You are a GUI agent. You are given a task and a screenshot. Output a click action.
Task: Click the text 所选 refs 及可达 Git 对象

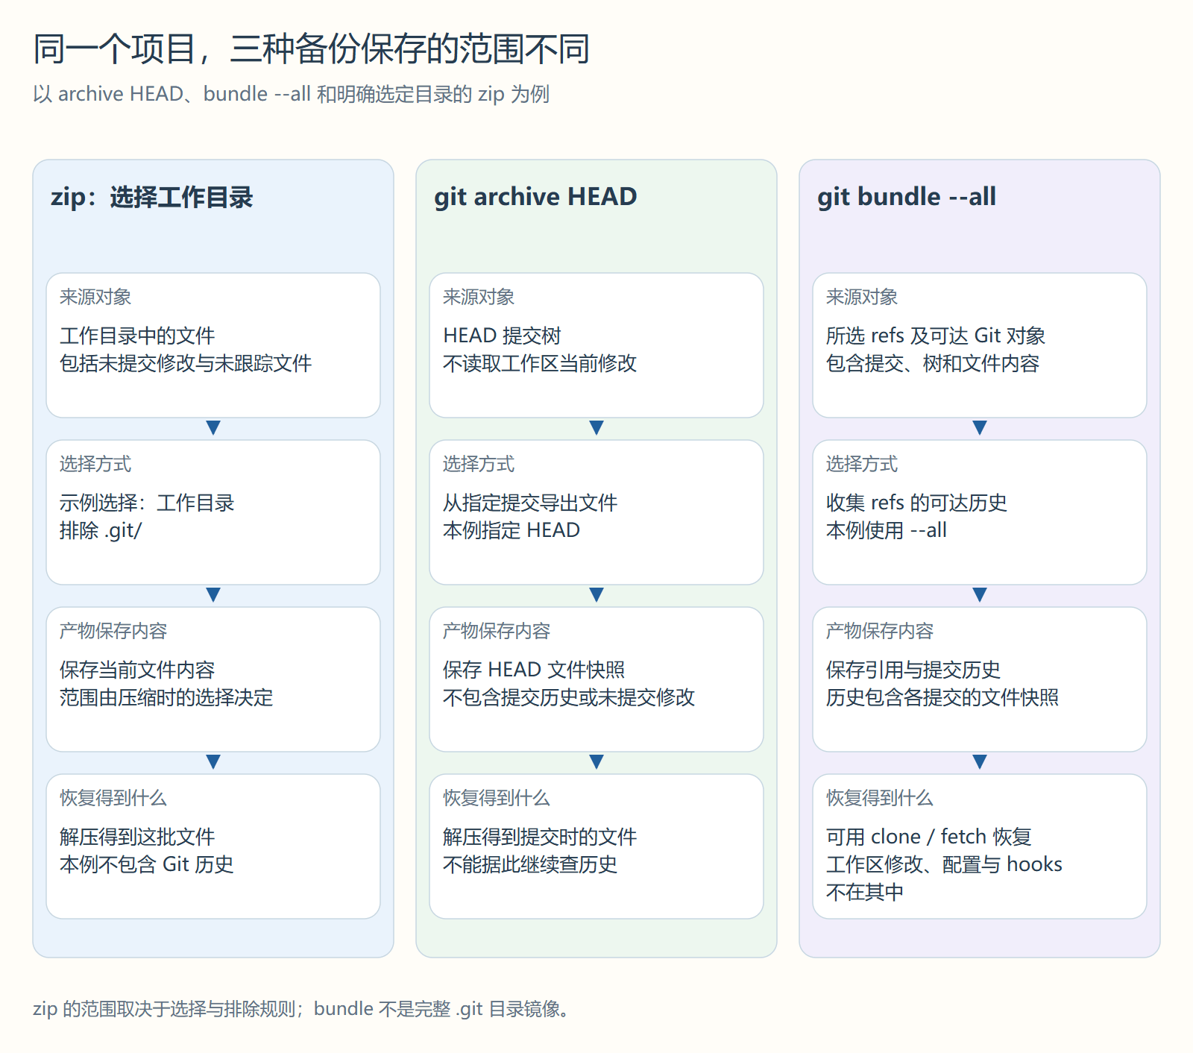(936, 336)
